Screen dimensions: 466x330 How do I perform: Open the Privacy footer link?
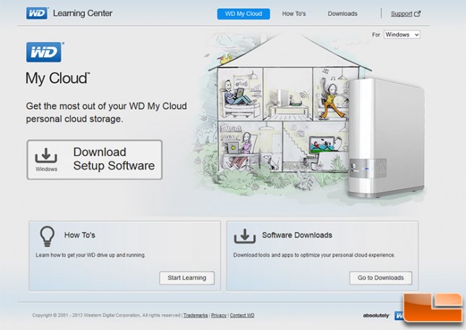(x=219, y=316)
